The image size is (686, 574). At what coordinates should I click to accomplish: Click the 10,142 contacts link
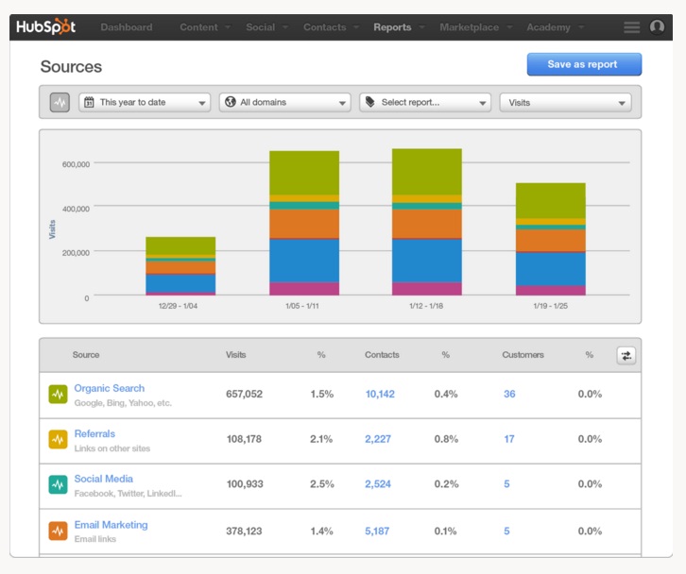[381, 394]
